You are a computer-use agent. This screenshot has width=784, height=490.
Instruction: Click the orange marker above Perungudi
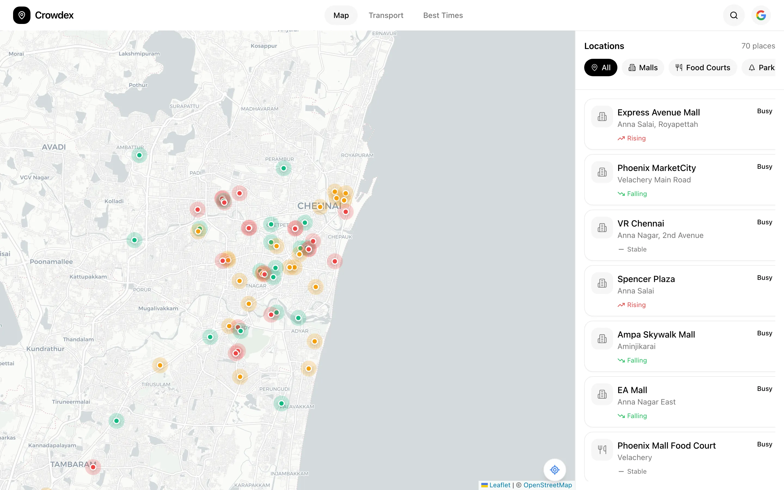click(x=240, y=376)
